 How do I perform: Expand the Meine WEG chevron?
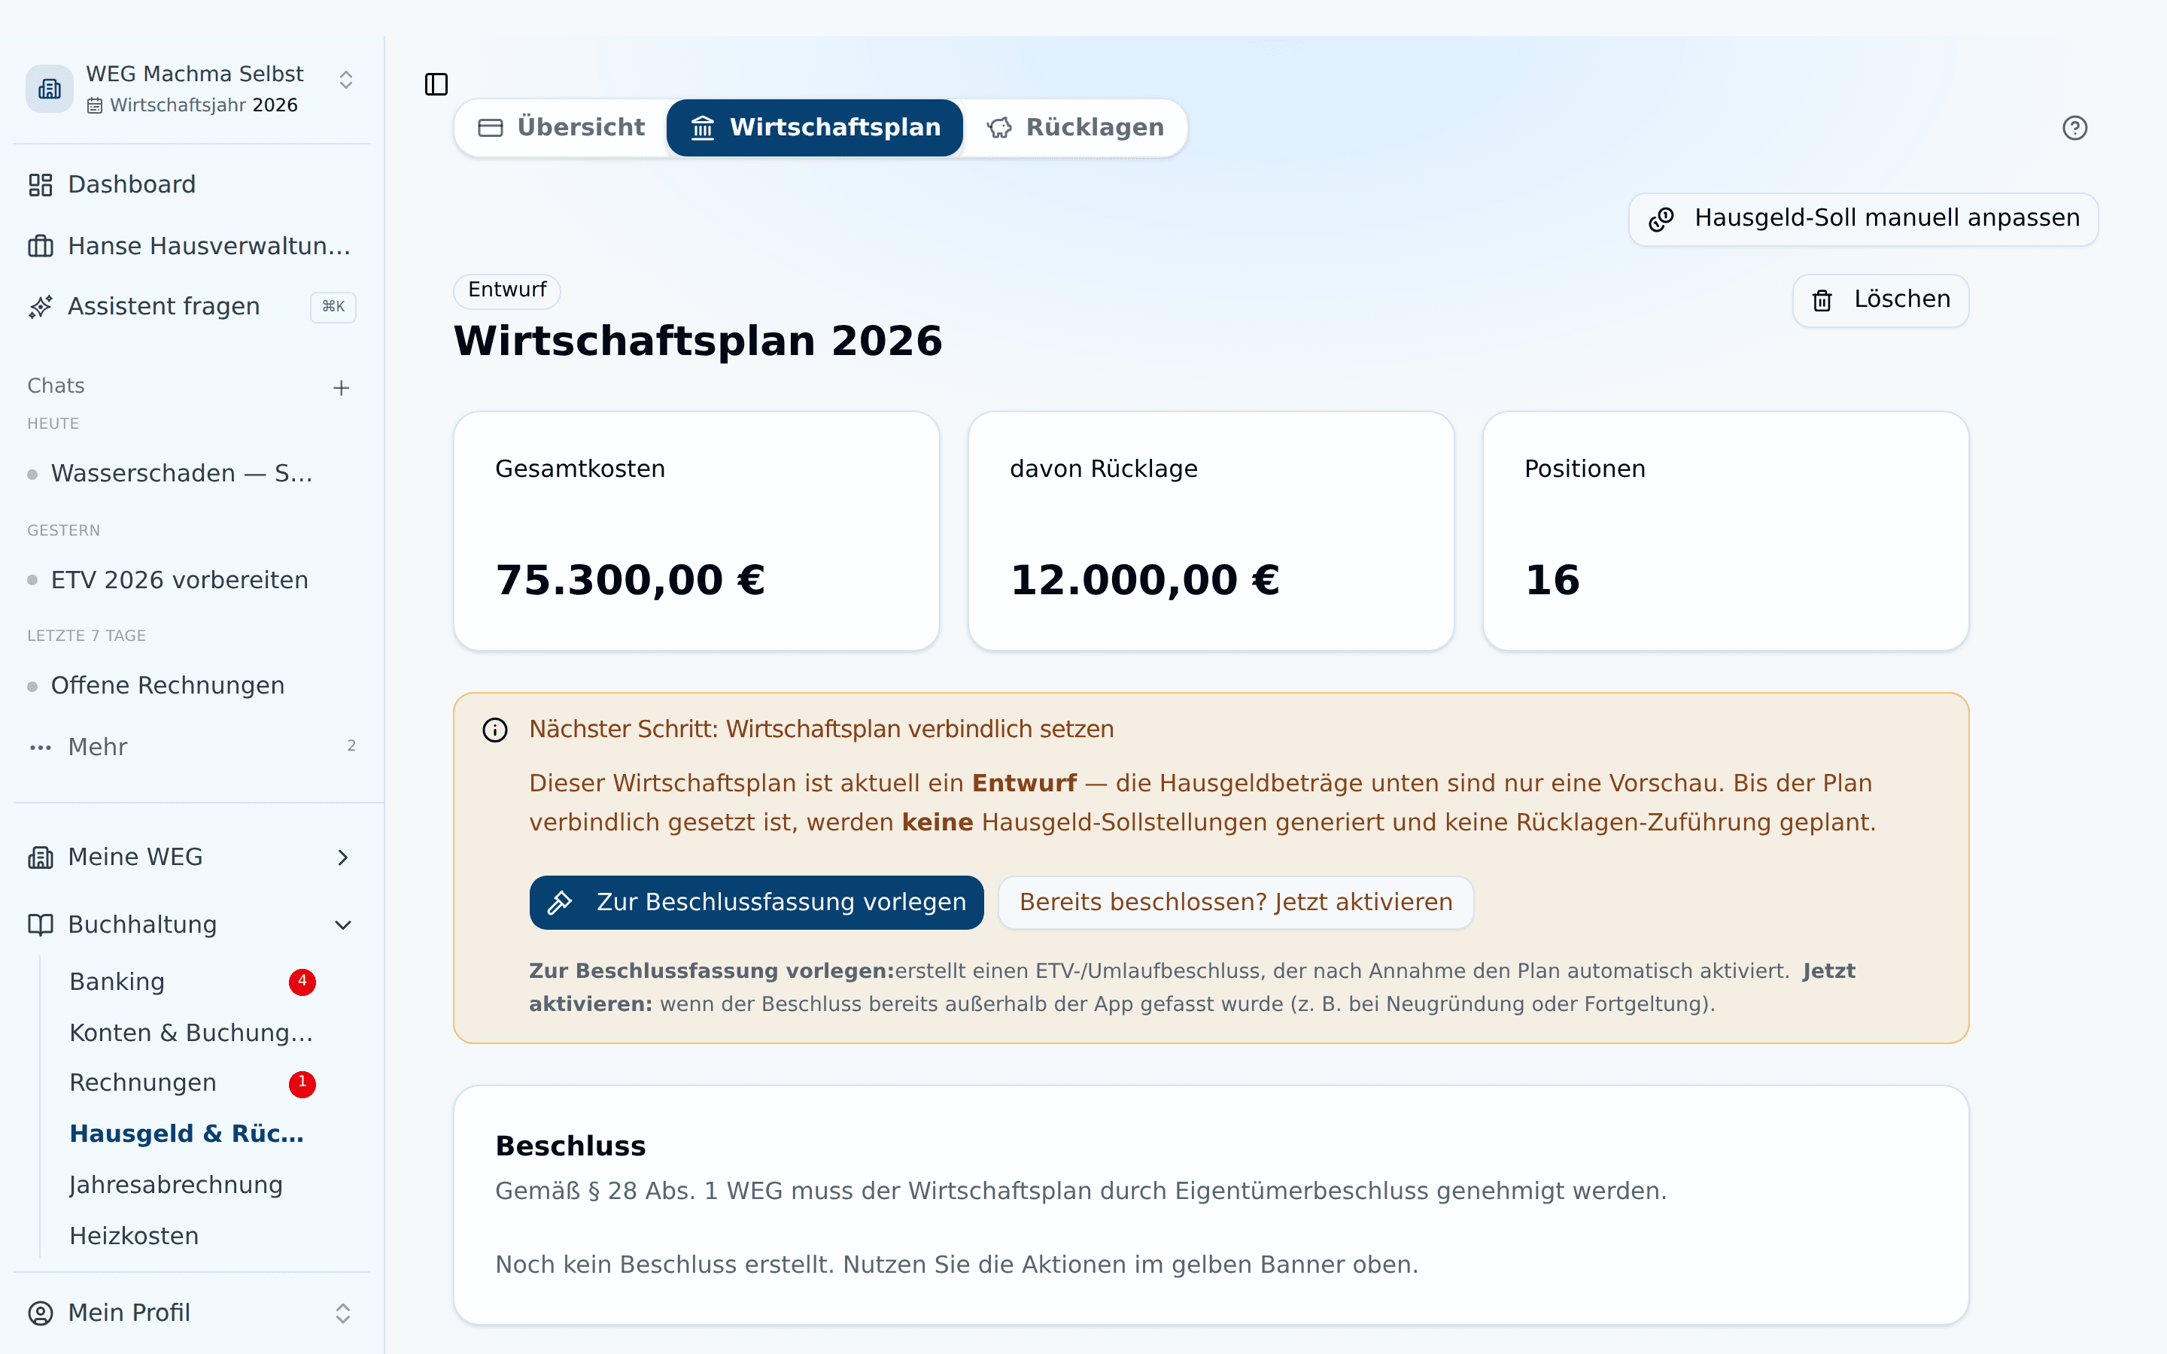[343, 857]
